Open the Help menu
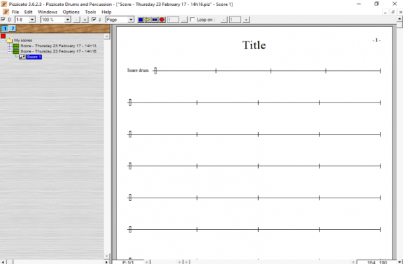 [x=107, y=12]
